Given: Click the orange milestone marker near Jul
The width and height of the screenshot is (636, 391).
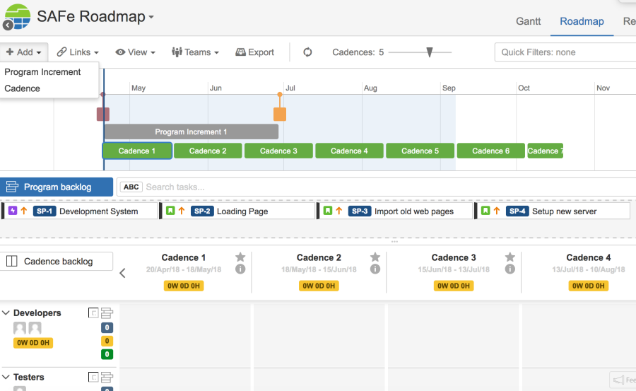Looking at the screenshot, I should click(x=280, y=114).
